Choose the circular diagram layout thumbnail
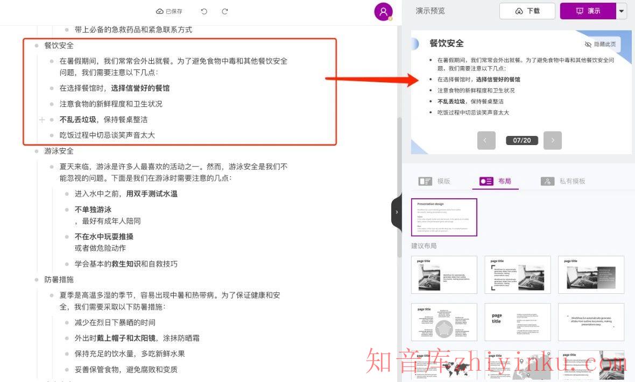This screenshot has height=382, width=635. [x=444, y=322]
